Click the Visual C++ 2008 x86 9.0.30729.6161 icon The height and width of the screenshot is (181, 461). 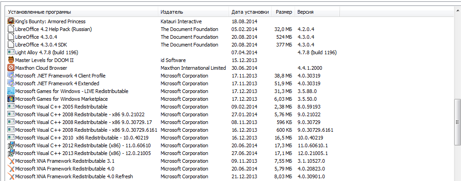point(10,130)
